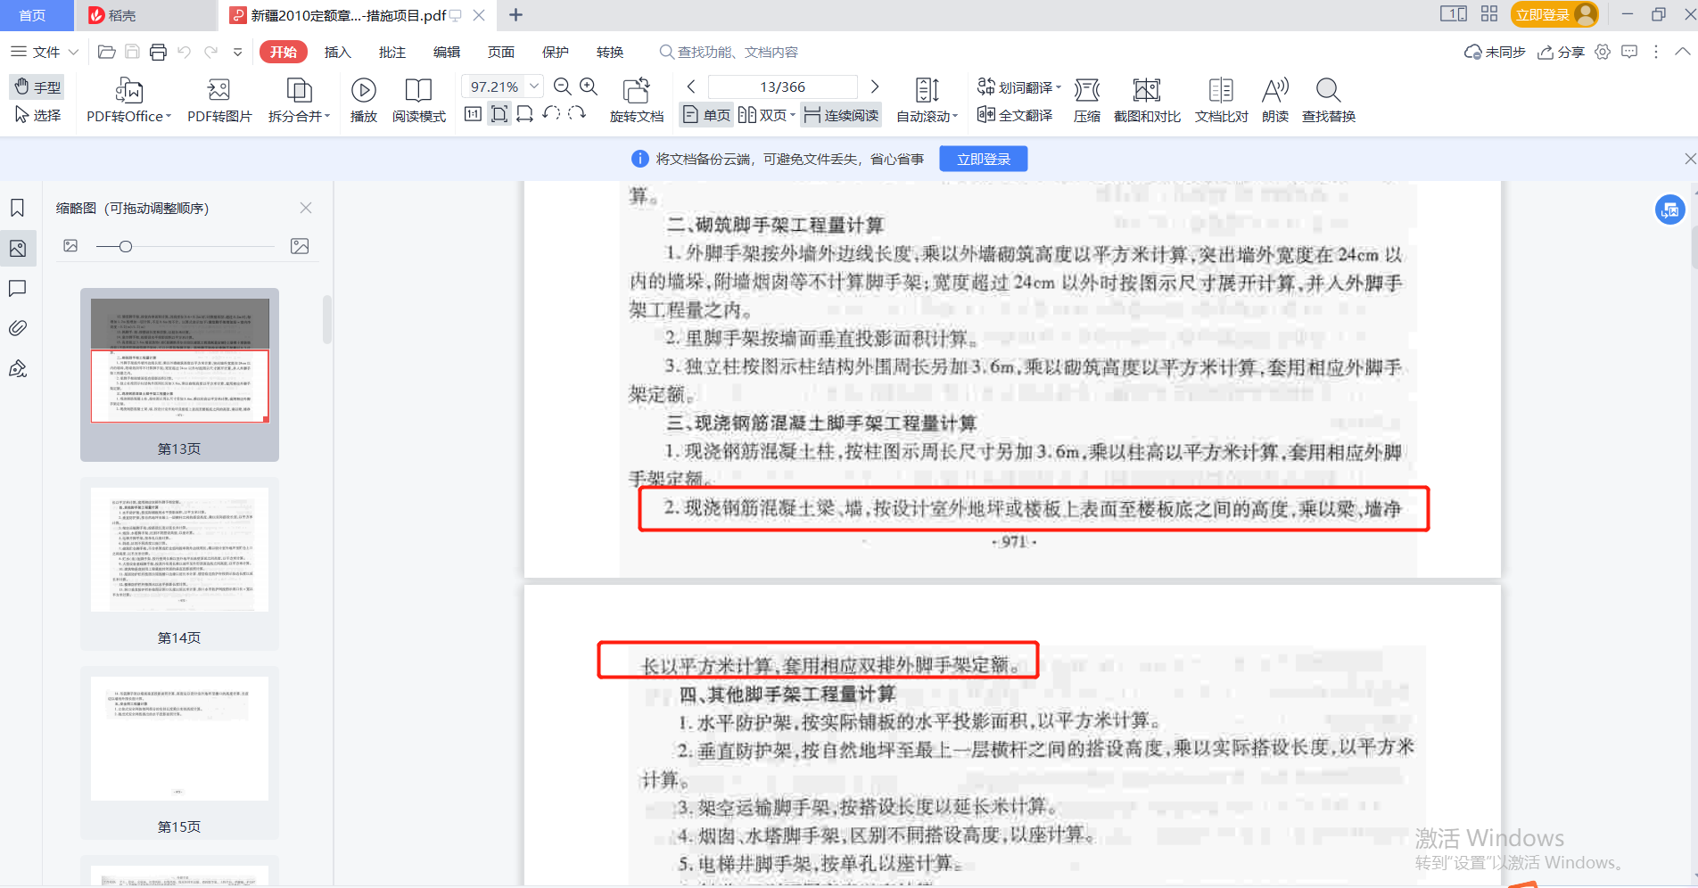
Task: Start 朗读 read aloud
Action: tap(1275, 100)
